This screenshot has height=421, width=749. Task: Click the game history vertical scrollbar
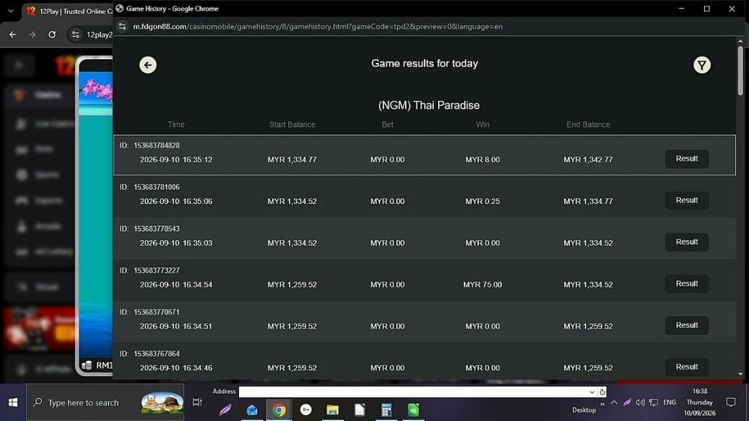point(740,70)
